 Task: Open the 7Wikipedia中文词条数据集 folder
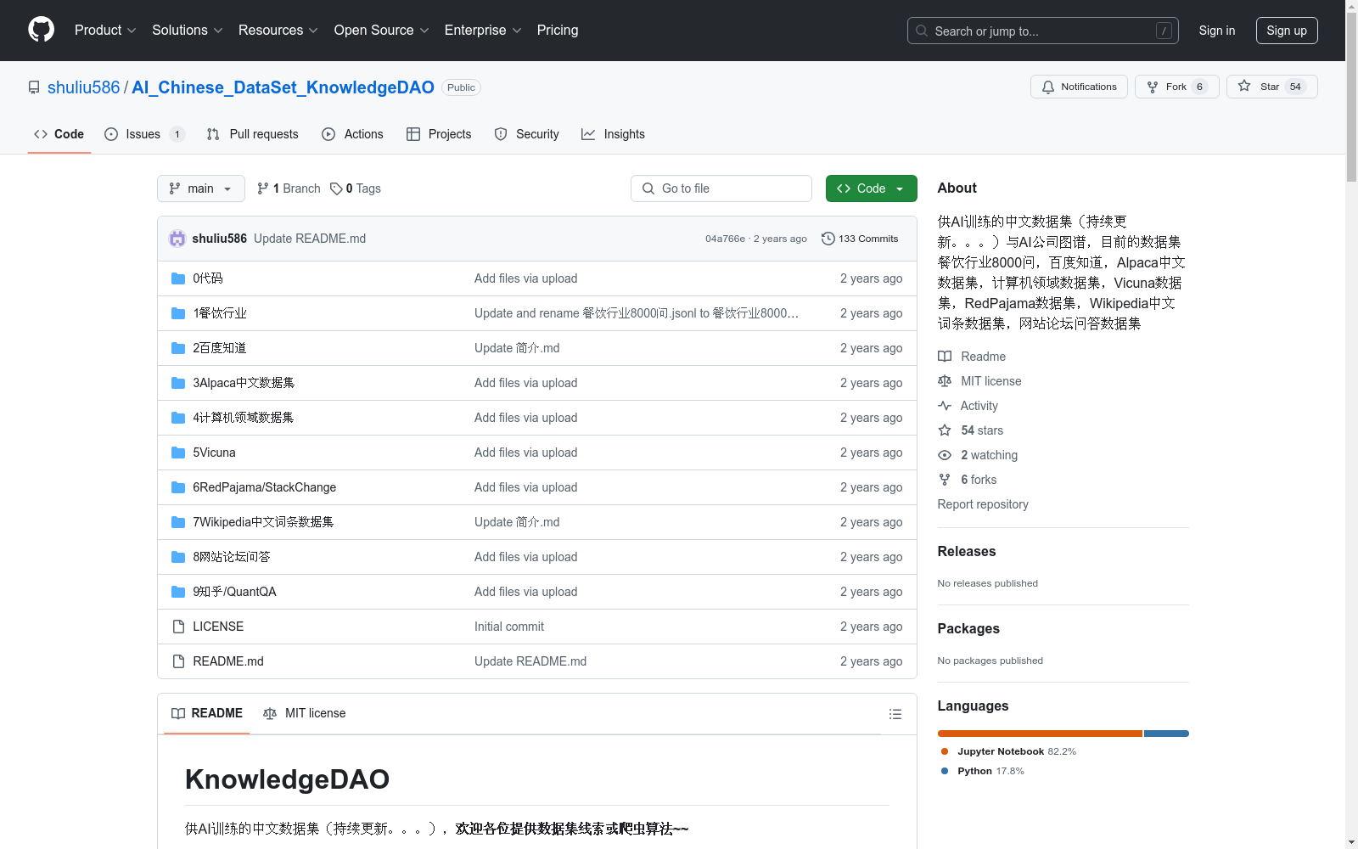[263, 522]
